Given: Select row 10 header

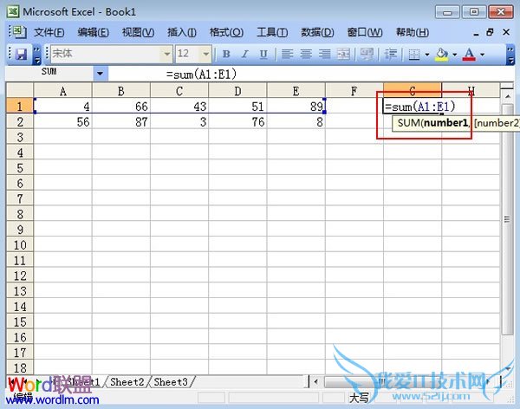Looking at the screenshot, I should click(20, 244).
